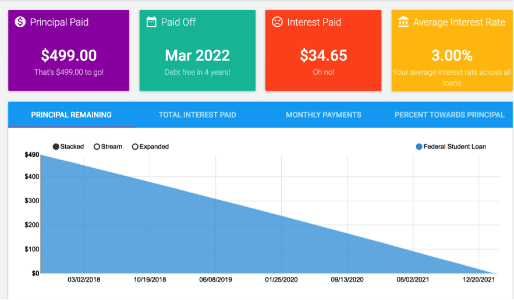Click the calendar icon on Paid Off card
The height and width of the screenshot is (300, 514).
click(x=151, y=22)
